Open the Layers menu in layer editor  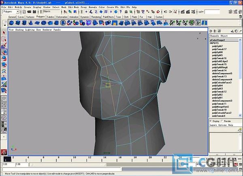pyautogui.click(x=213, y=125)
